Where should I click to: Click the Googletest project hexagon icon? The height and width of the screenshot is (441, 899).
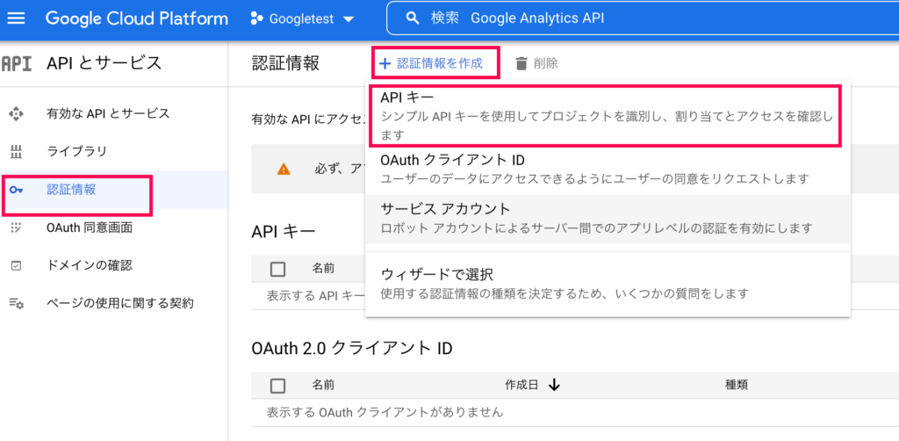(257, 19)
